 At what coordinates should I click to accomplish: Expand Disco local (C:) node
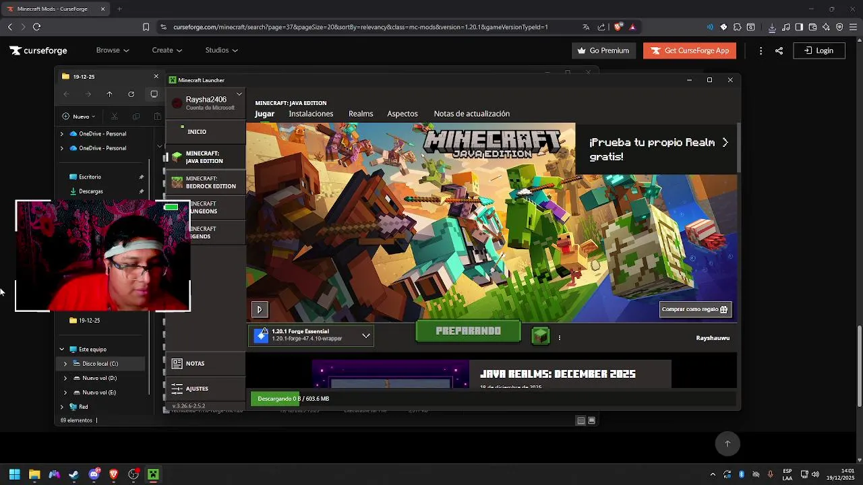tap(65, 364)
